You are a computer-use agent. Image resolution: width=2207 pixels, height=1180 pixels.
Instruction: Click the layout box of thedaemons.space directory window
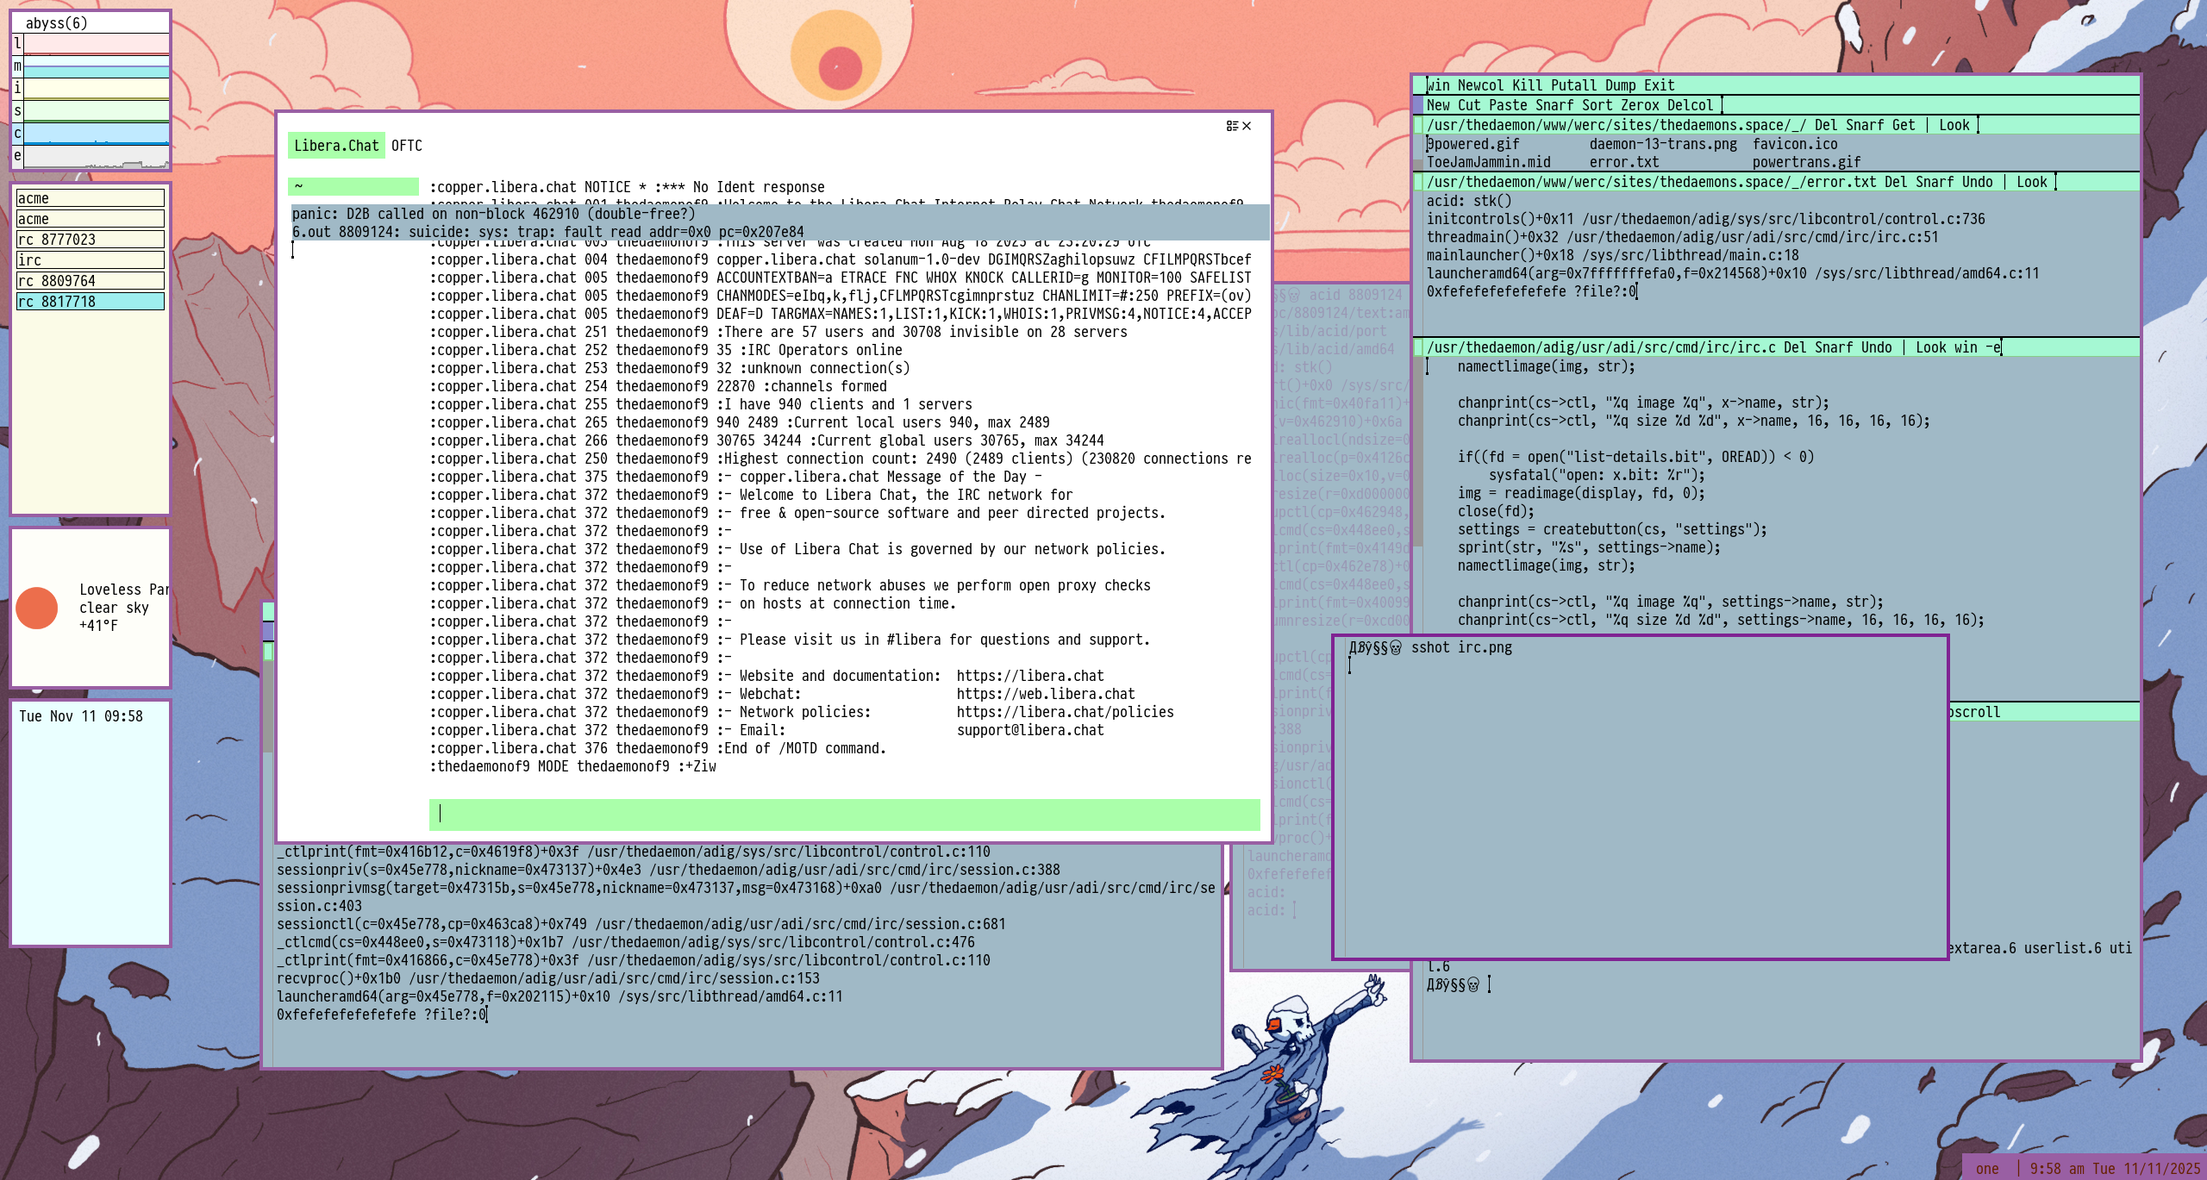pos(1418,125)
